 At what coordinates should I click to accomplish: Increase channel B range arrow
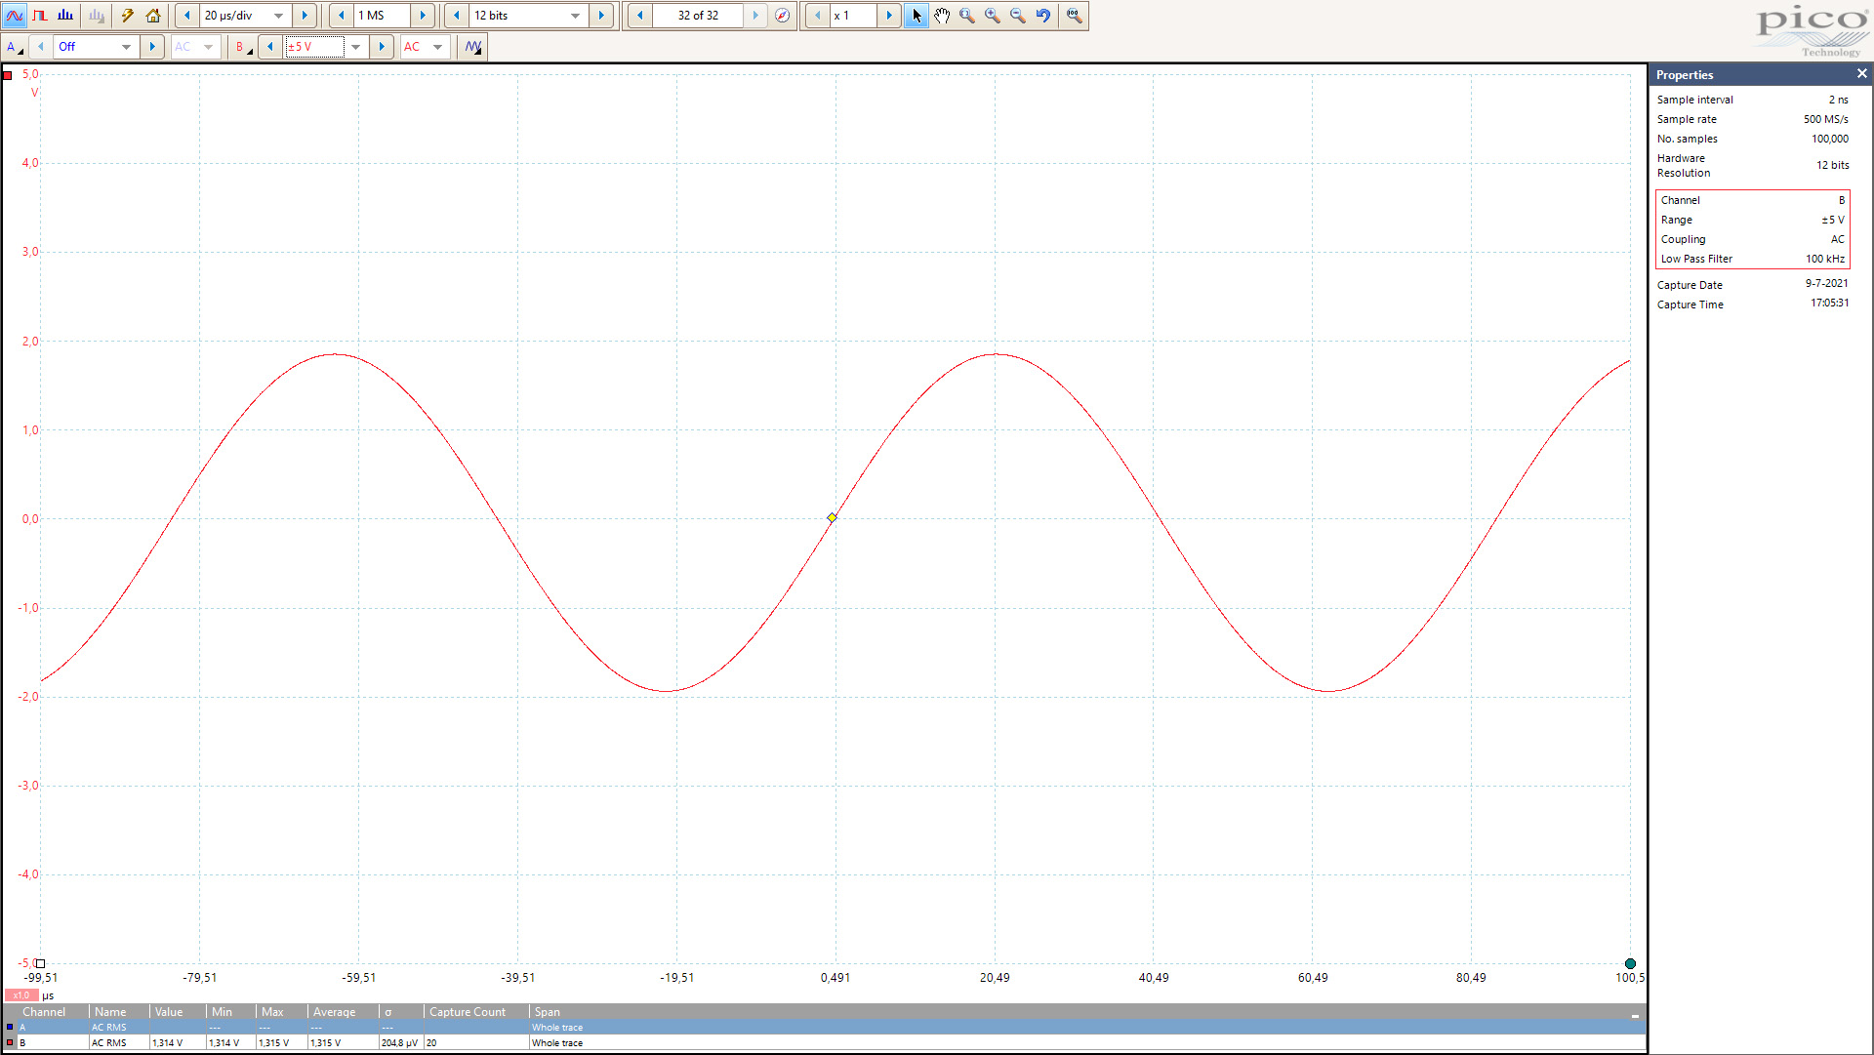point(382,47)
